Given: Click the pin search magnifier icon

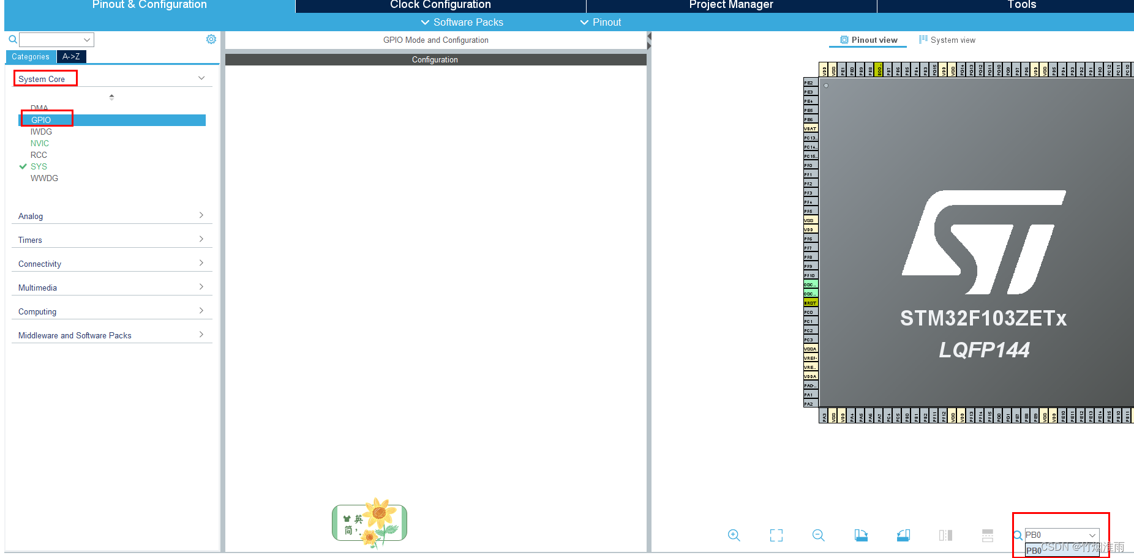Looking at the screenshot, I should click(1018, 535).
